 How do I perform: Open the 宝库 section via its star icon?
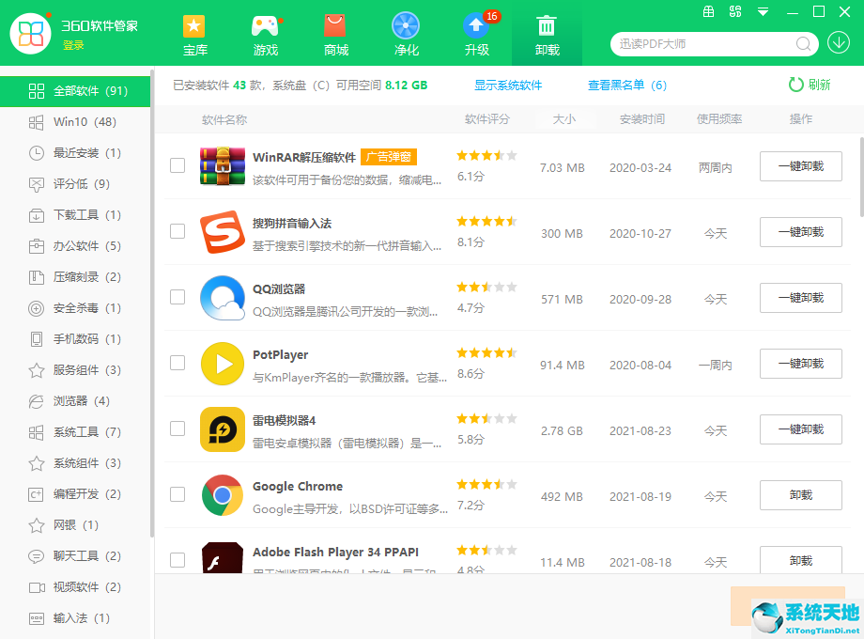[195, 25]
